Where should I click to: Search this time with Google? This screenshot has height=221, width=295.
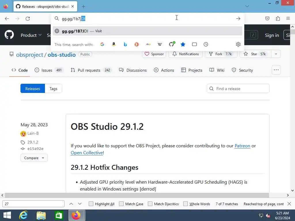coord(102,44)
